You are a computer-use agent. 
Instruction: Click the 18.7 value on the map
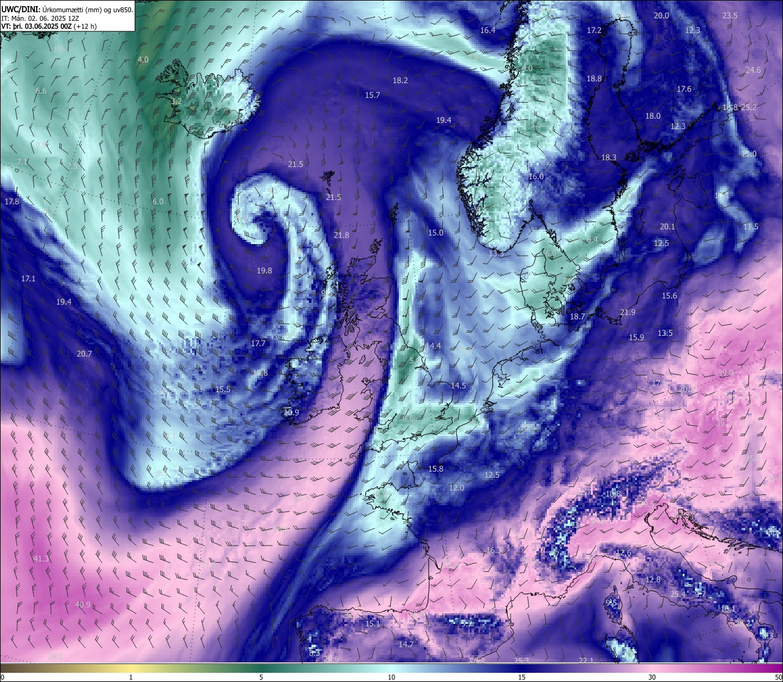[577, 316]
